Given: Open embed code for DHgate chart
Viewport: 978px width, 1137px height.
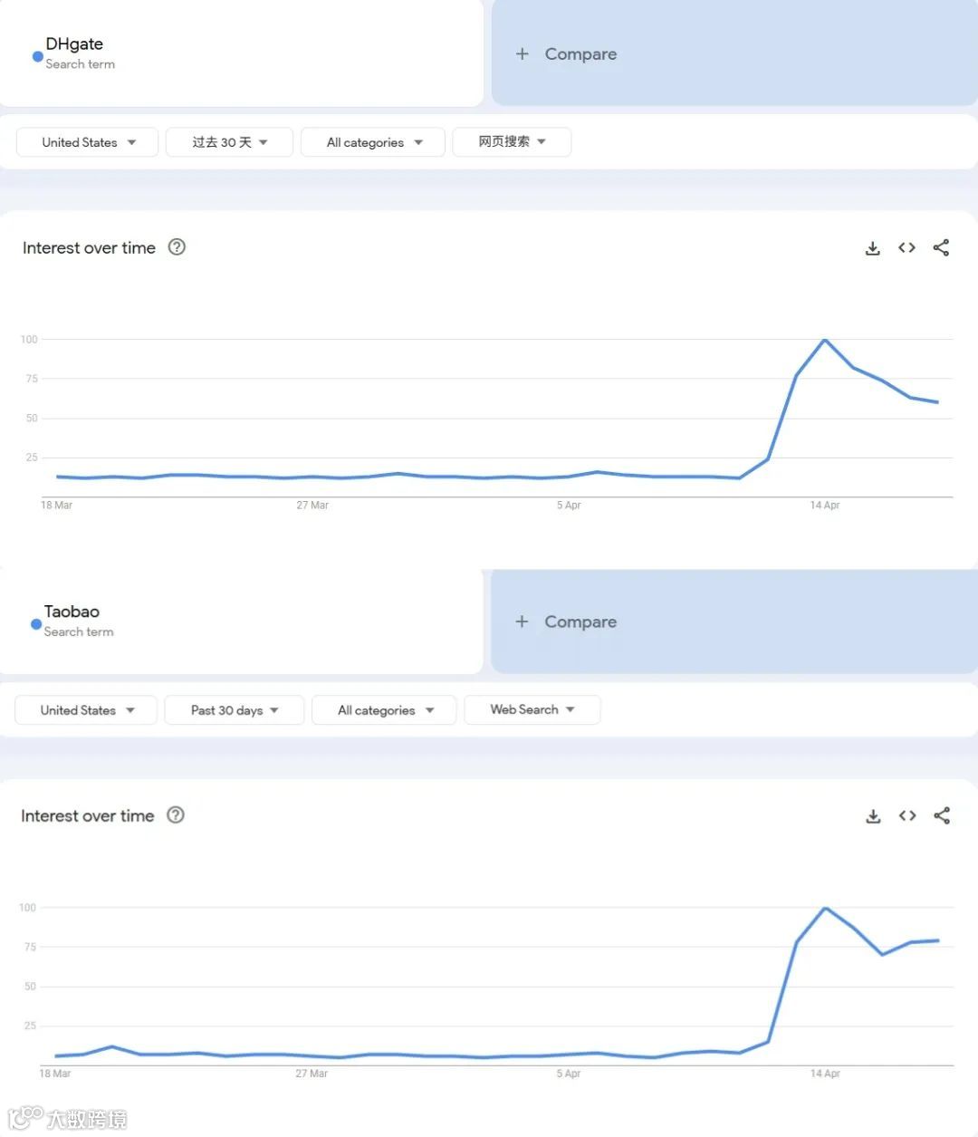Looking at the screenshot, I should (906, 247).
